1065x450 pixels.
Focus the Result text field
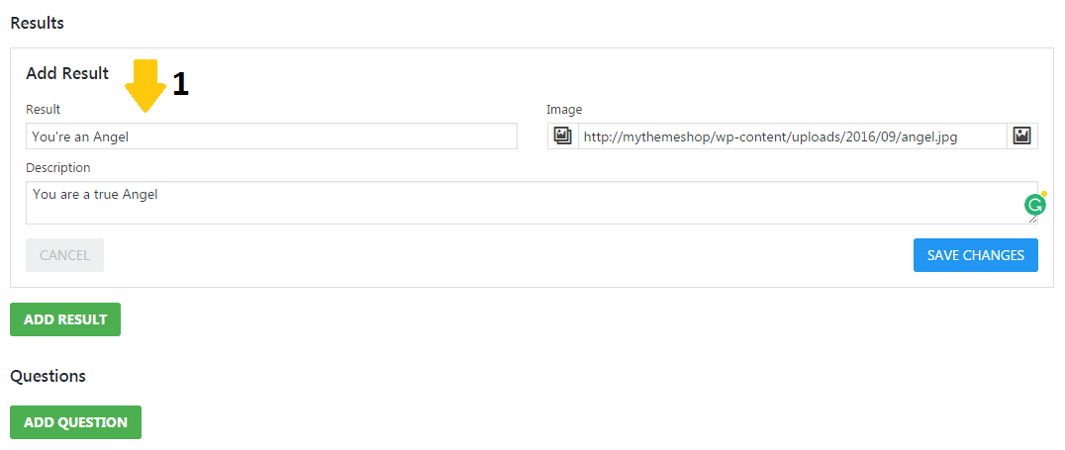[271, 136]
